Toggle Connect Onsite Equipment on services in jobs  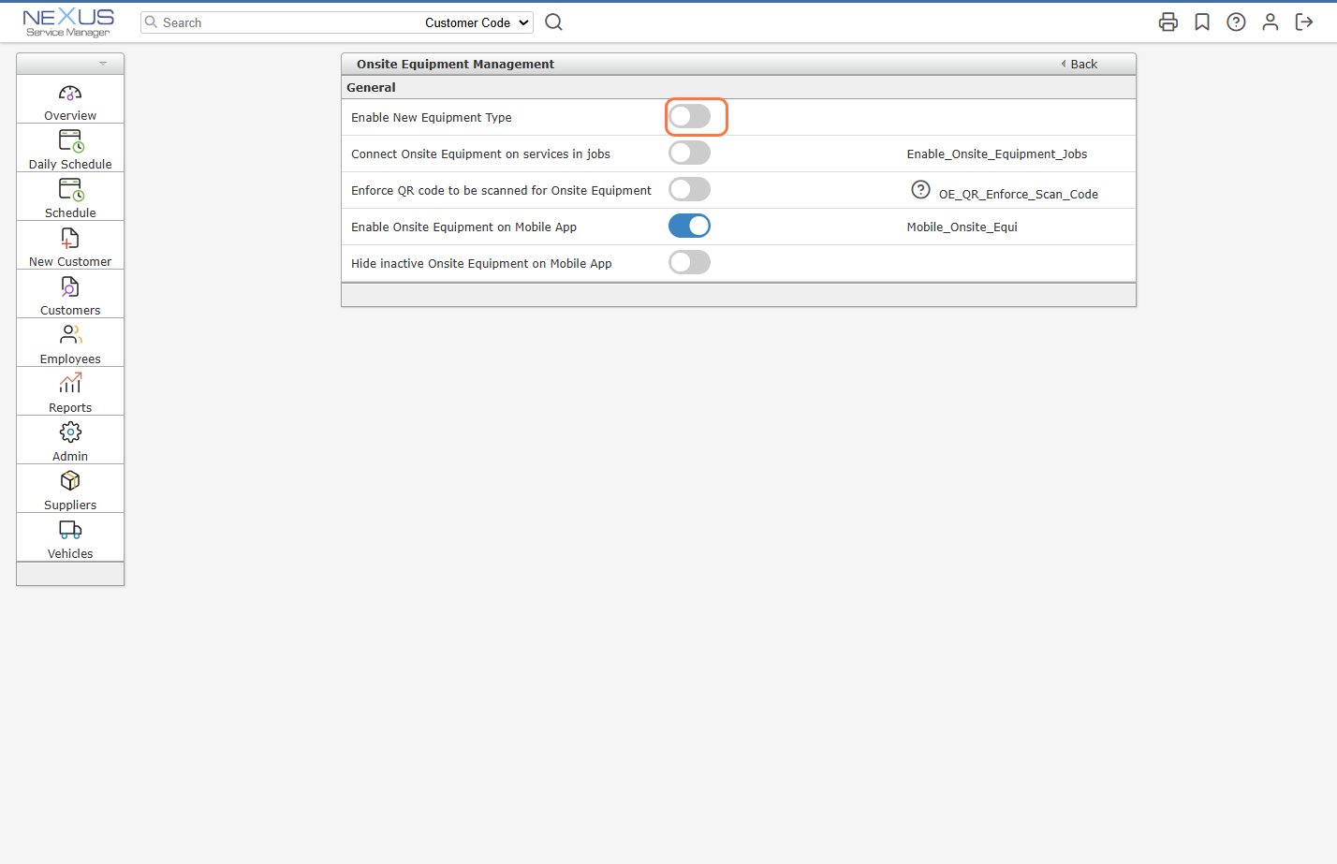(x=689, y=154)
